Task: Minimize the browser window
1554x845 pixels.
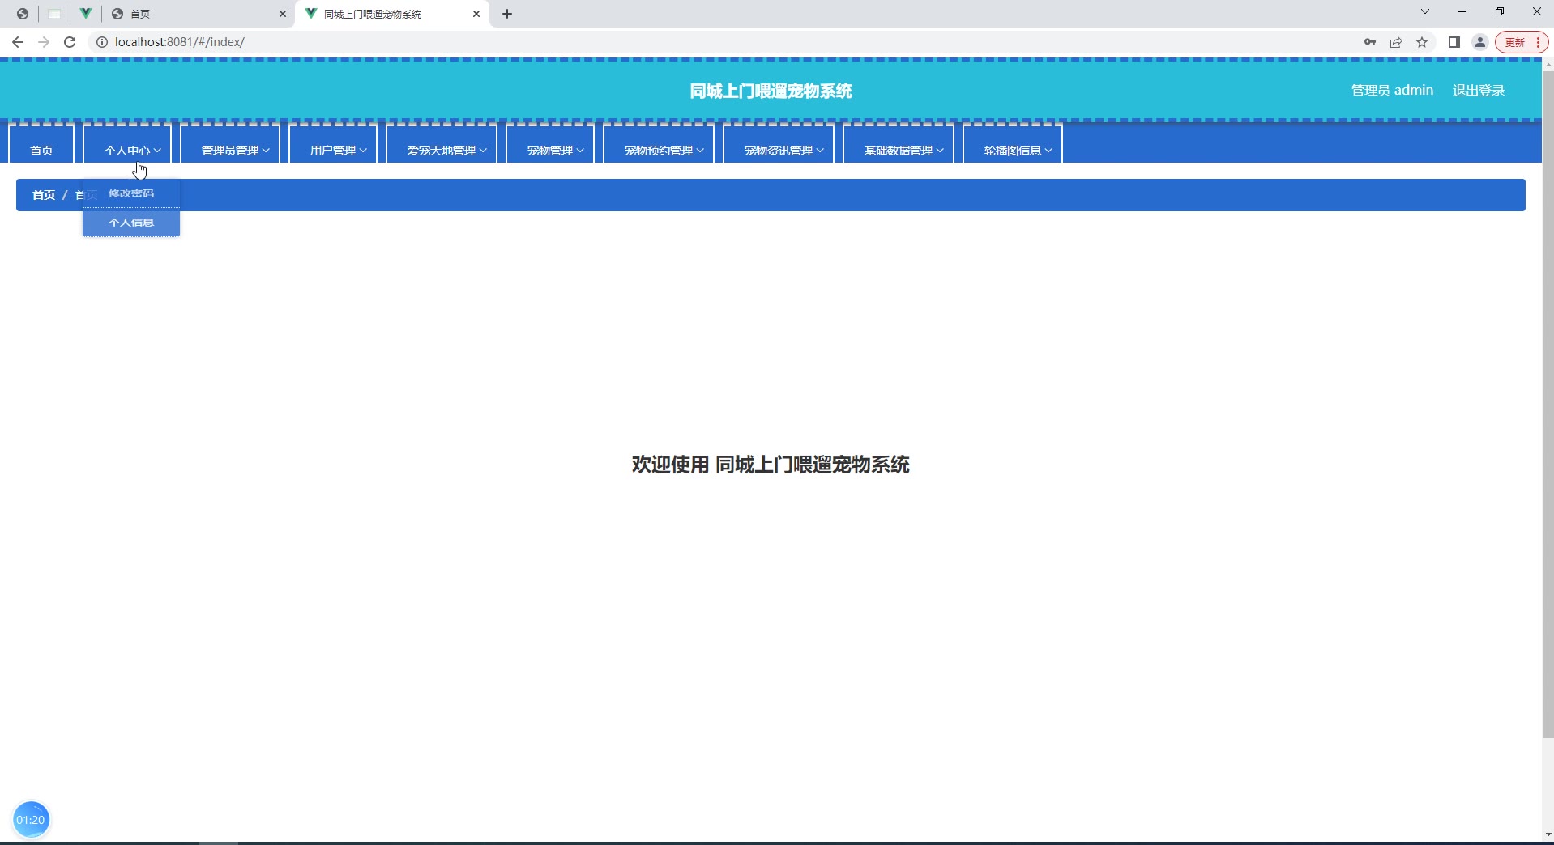Action: tap(1462, 11)
